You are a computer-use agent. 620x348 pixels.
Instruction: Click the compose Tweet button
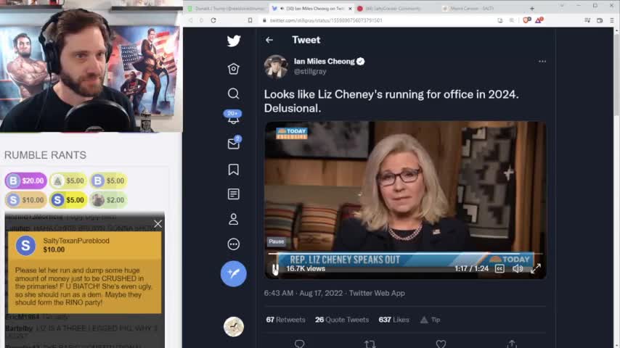point(233,273)
